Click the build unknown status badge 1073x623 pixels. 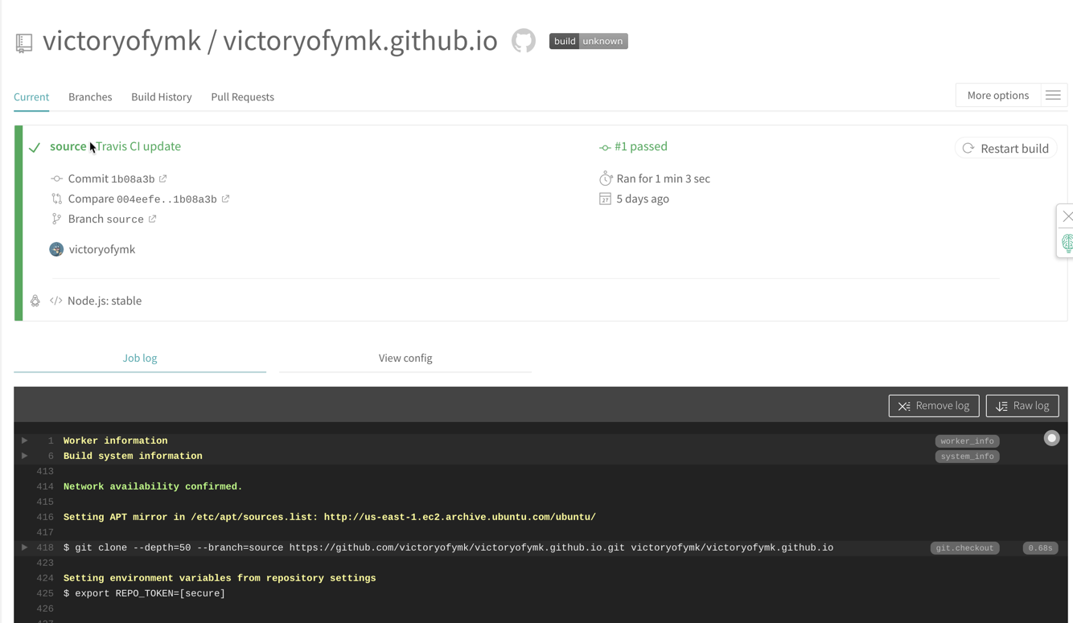coord(588,41)
